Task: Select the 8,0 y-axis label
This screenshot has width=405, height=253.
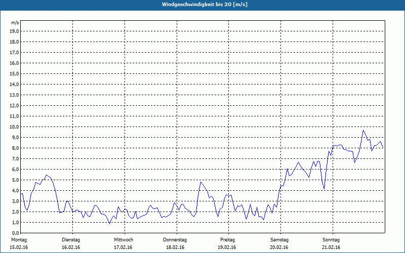Action: 15,148
